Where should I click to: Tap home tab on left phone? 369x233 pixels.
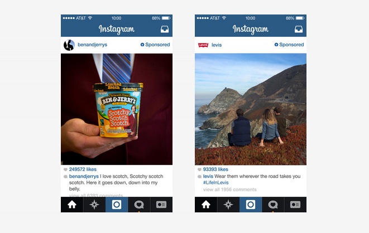coord(72,205)
